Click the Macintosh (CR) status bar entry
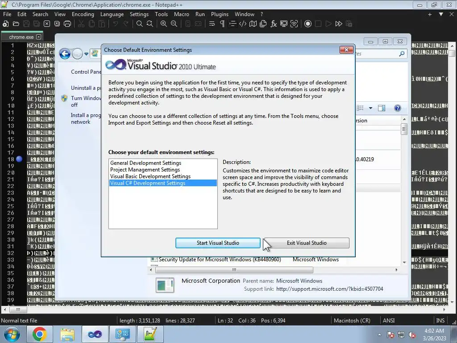This screenshot has height=343, width=457. click(x=352, y=321)
